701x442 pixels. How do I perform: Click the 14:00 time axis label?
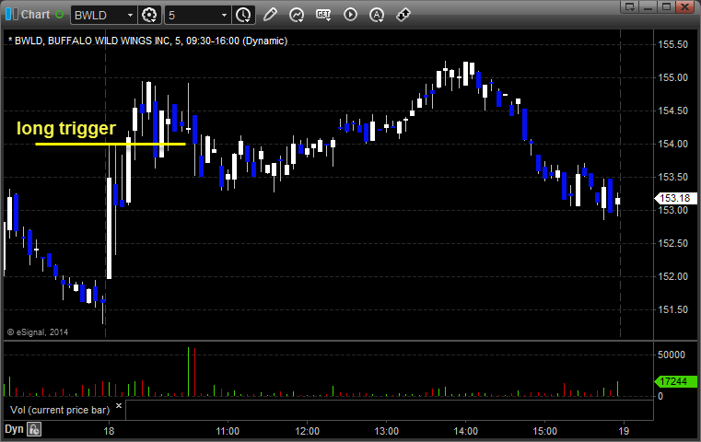tap(465, 431)
